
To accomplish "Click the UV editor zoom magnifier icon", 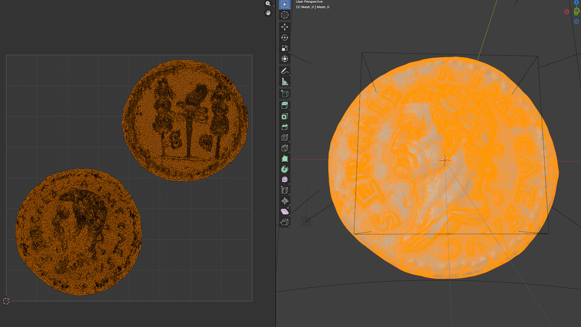I will click(x=268, y=4).
